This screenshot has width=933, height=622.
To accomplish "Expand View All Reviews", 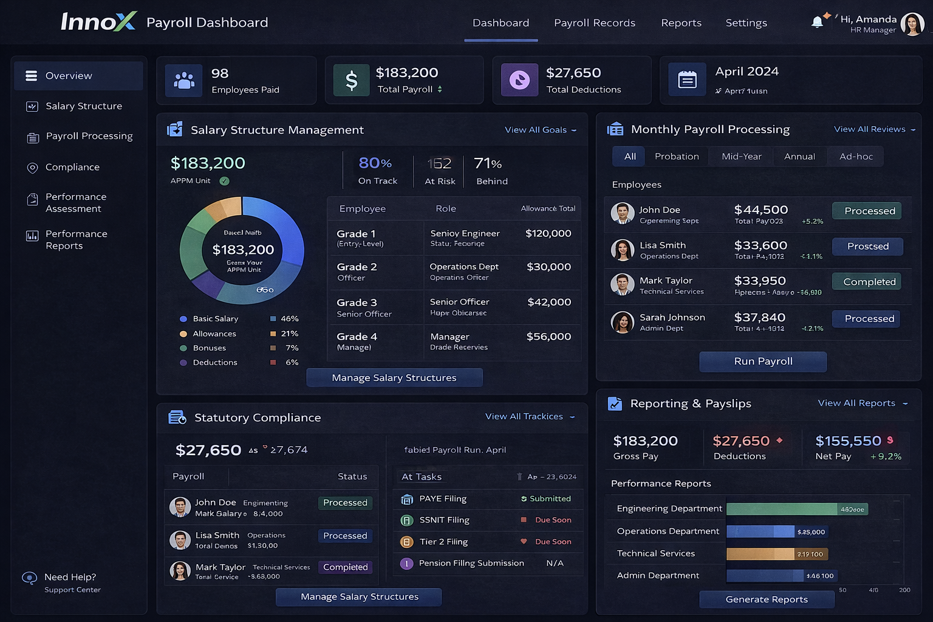I will (874, 129).
